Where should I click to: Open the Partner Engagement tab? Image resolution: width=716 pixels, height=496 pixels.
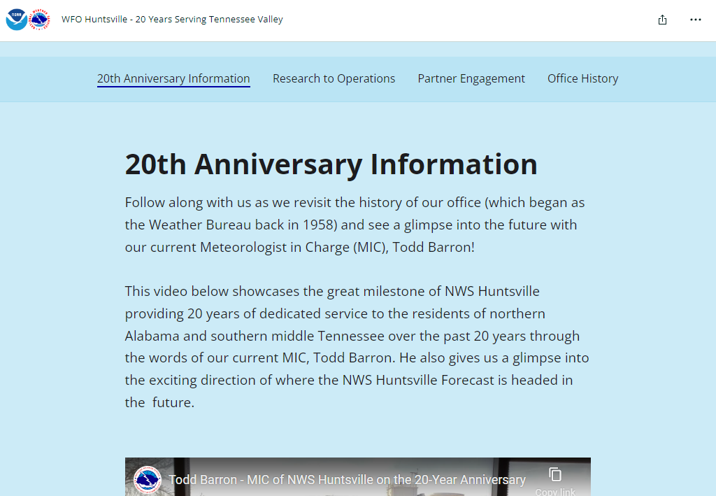click(x=471, y=78)
